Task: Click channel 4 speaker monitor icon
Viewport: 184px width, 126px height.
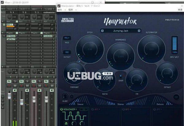Action: pos(52,90)
